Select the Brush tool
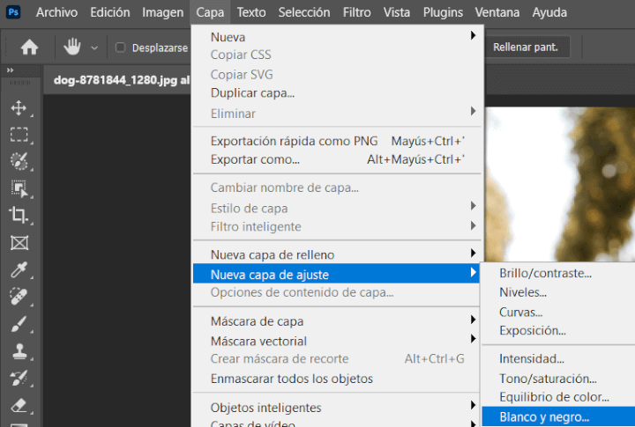Viewport: 635px width, 427px height. coord(19,324)
